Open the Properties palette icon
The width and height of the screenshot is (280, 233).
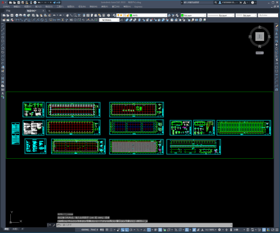(x=84, y=15)
